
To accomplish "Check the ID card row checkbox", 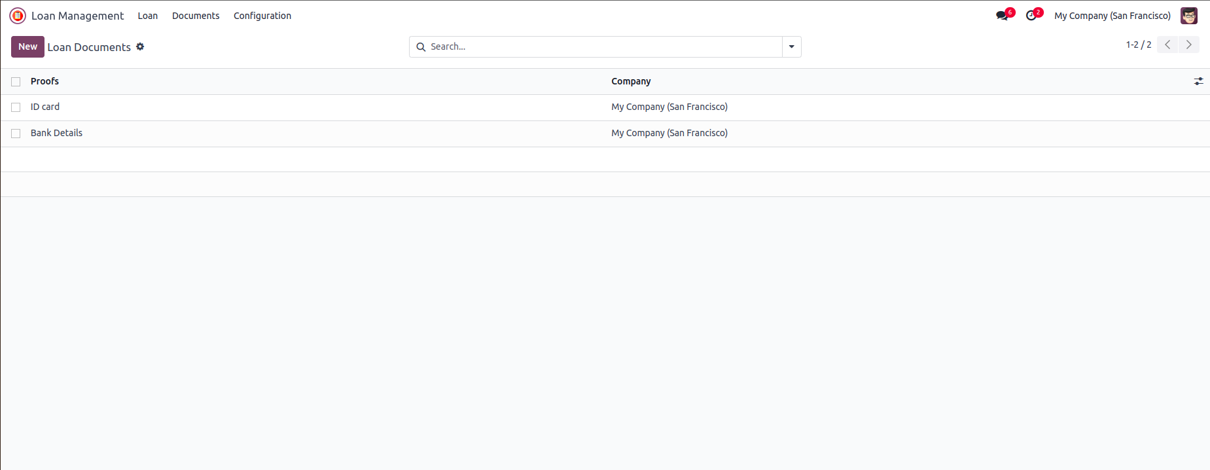I will pos(16,107).
